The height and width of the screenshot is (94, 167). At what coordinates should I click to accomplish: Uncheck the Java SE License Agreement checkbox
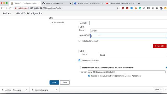(x=89, y=76)
